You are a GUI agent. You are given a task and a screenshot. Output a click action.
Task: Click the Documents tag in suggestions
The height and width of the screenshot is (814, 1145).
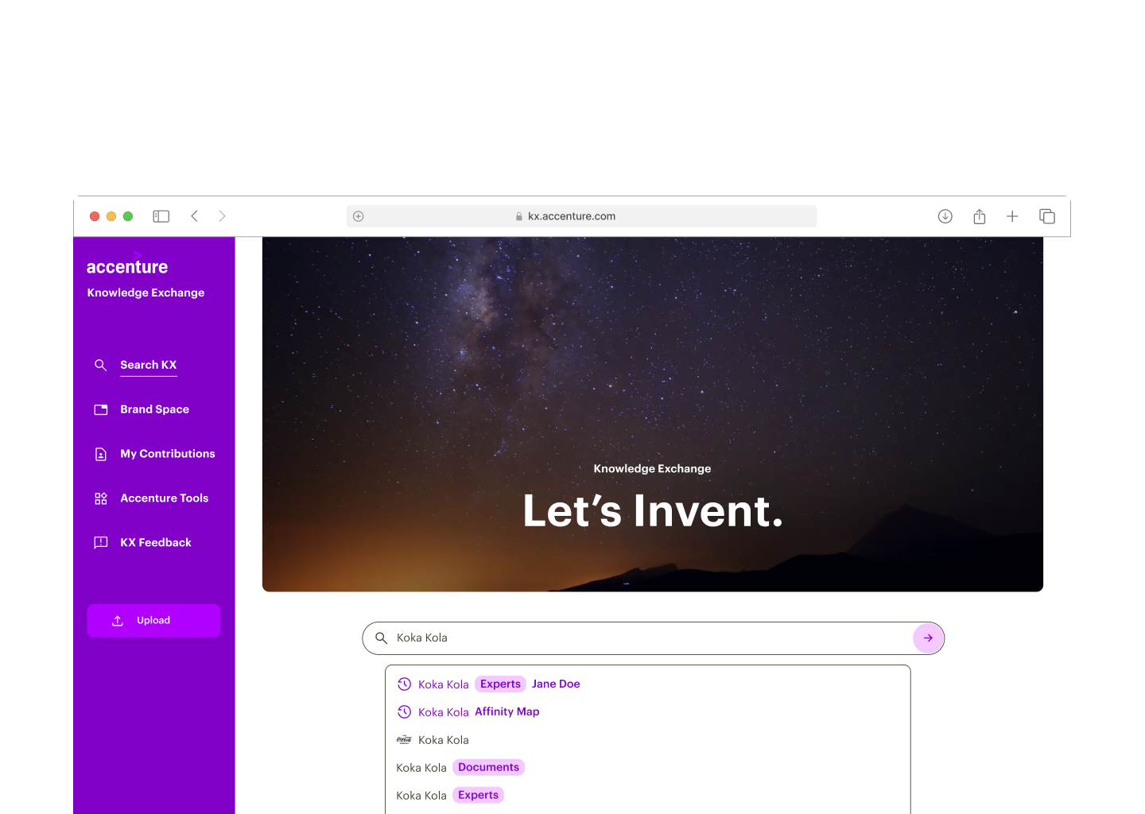(488, 767)
